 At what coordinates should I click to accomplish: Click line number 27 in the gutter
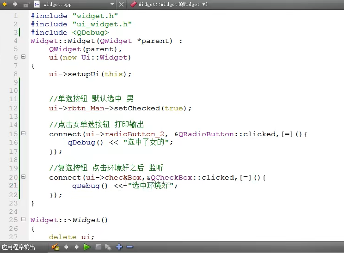13,237
